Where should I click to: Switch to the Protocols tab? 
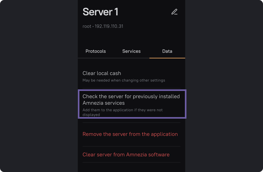96,51
